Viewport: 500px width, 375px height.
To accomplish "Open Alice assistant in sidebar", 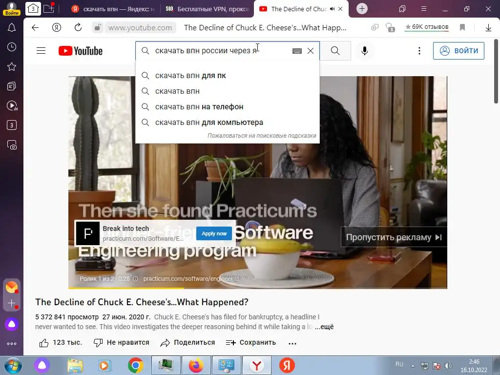I will (x=12, y=324).
